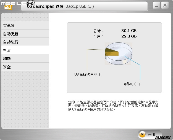Click the 可移动 (E:) label
This screenshot has width=173, height=140.
pos(132,84)
